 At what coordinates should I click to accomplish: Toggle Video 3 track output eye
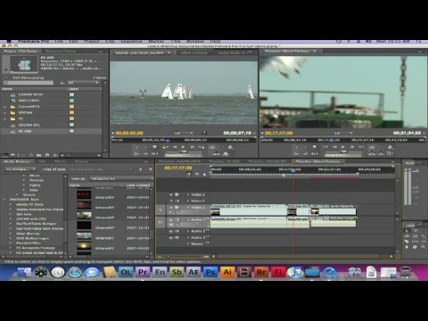[x=171, y=194]
